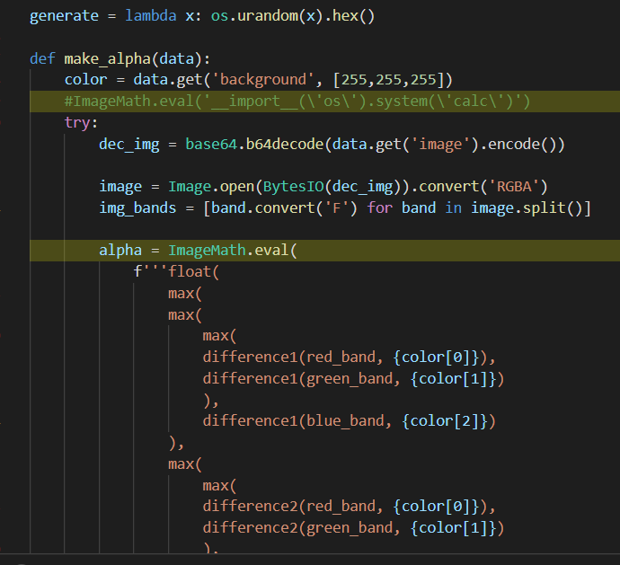The width and height of the screenshot is (620, 565).
Task: Click 'difference2(red_band' expression
Action: tap(288, 507)
